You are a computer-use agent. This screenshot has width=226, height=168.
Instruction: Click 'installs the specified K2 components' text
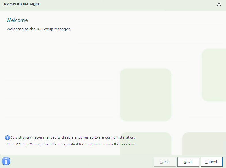click(75, 144)
